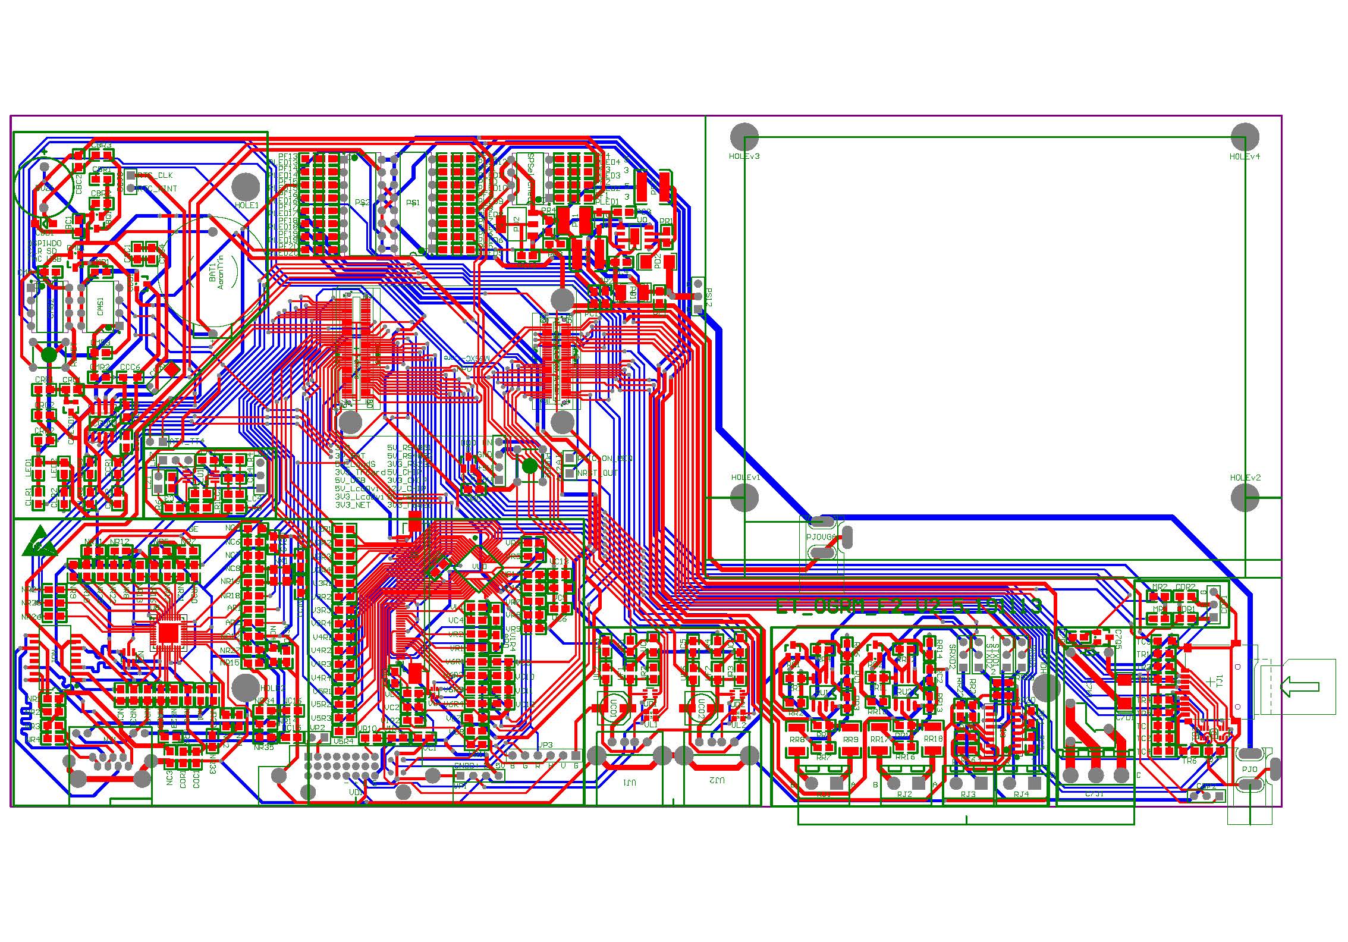Select the PJ0 power jack footprint

pyautogui.click(x=1250, y=770)
